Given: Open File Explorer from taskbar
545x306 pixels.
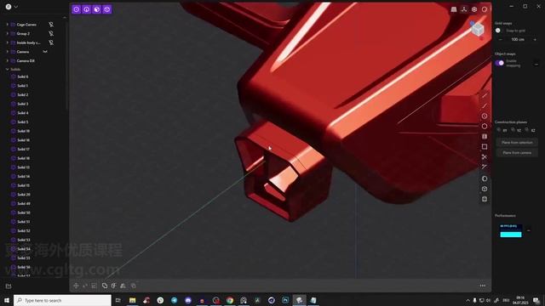Looking at the screenshot, I should [x=133, y=300].
